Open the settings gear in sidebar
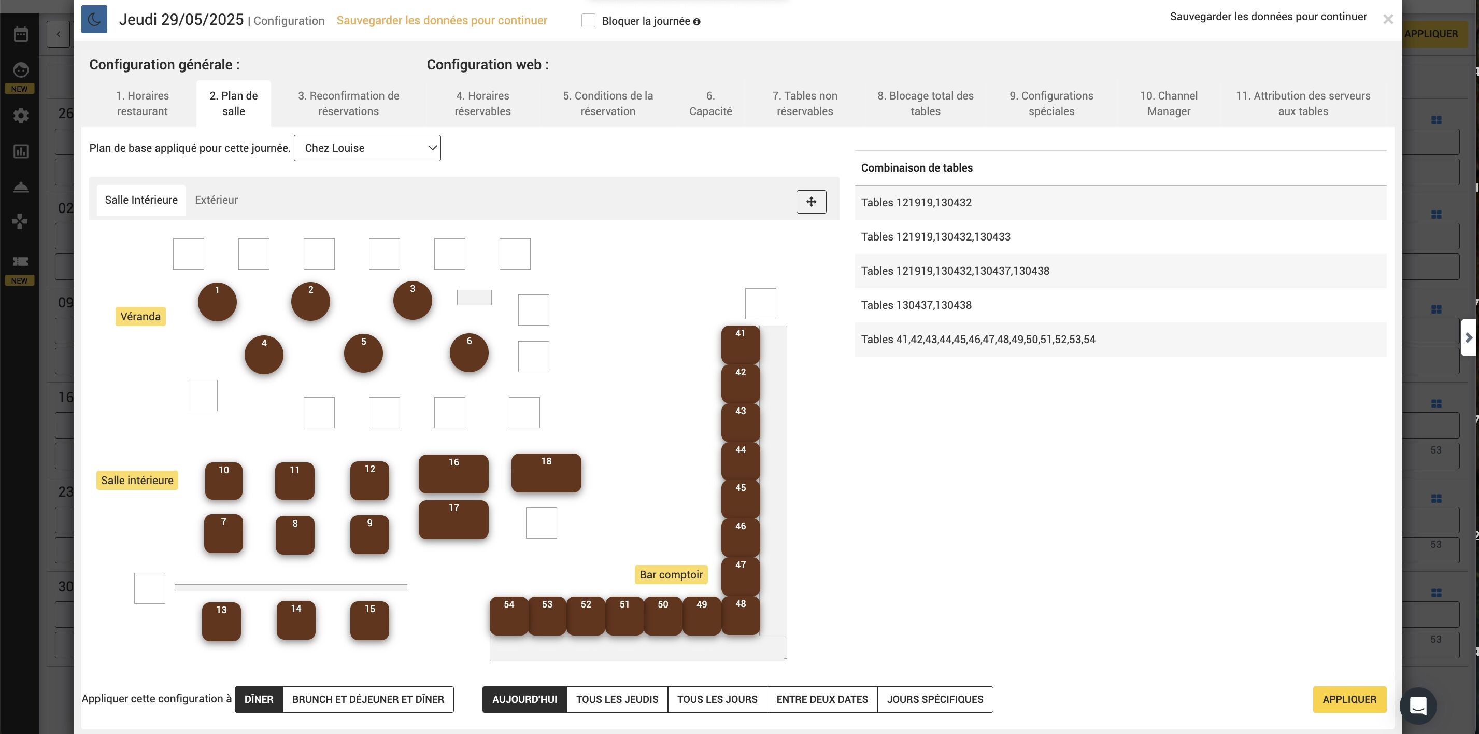The image size is (1479, 734). pyautogui.click(x=21, y=116)
